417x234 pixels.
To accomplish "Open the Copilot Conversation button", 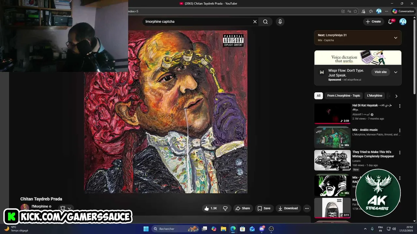I will pos(403,11).
